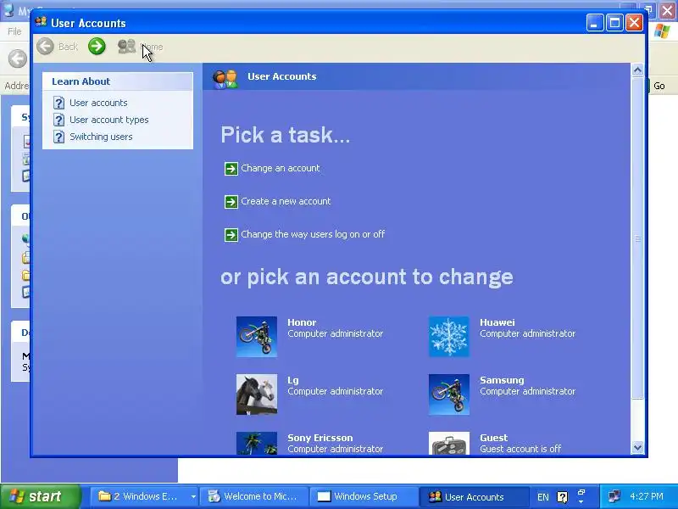Click the language bar help question icon

click(x=562, y=497)
